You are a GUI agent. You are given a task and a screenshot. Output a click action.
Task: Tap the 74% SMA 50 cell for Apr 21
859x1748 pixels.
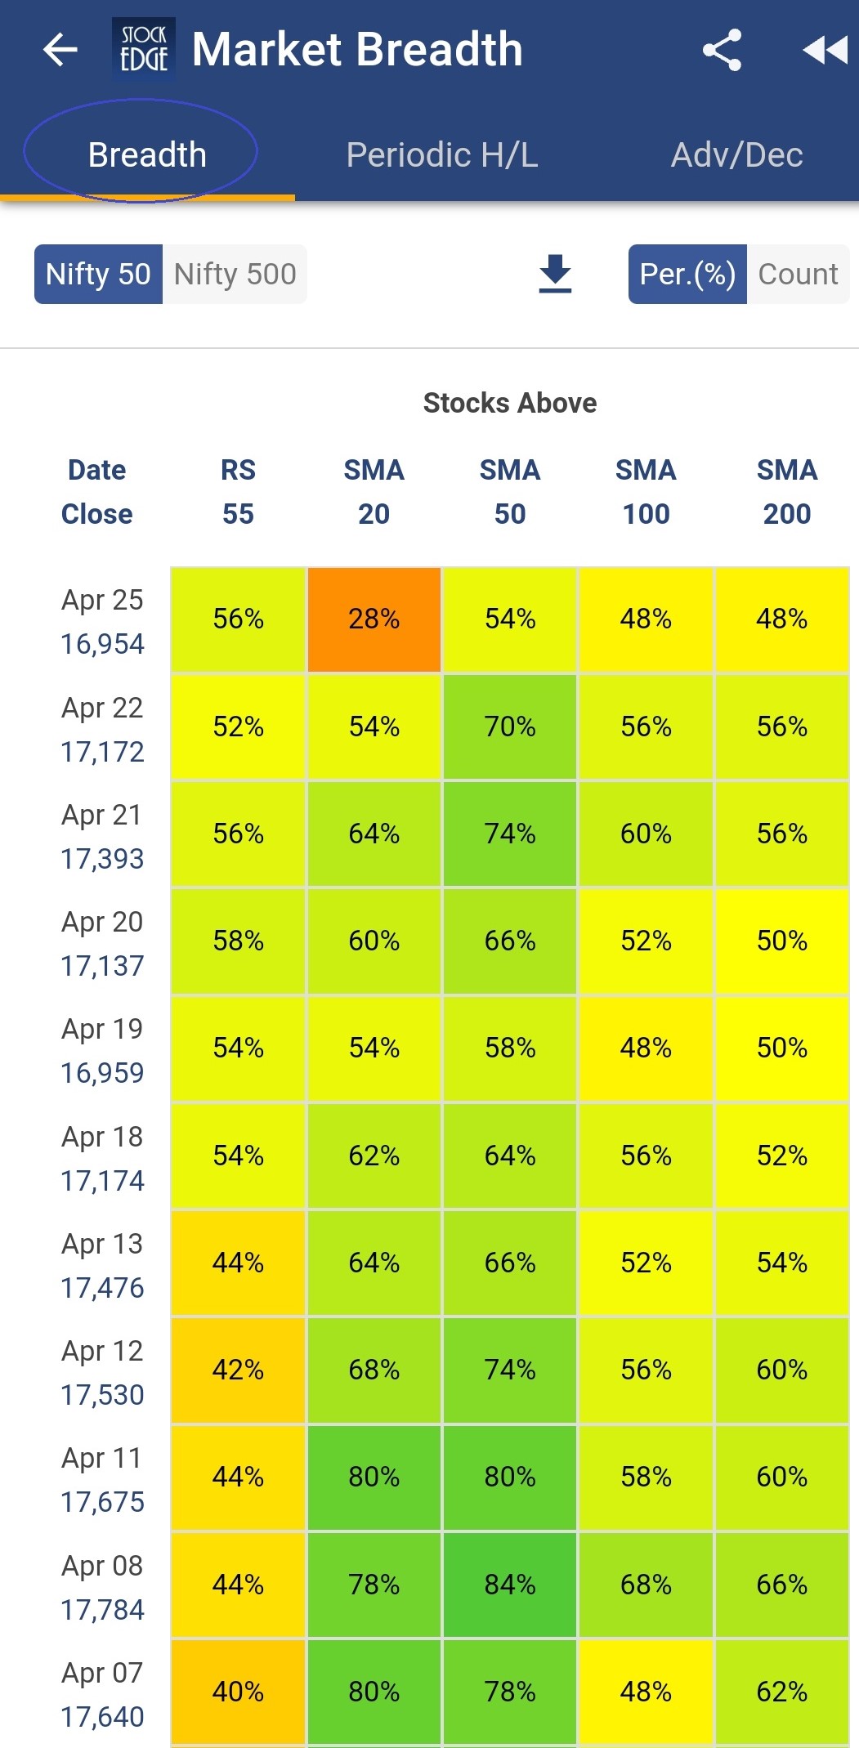click(x=510, y=834)
